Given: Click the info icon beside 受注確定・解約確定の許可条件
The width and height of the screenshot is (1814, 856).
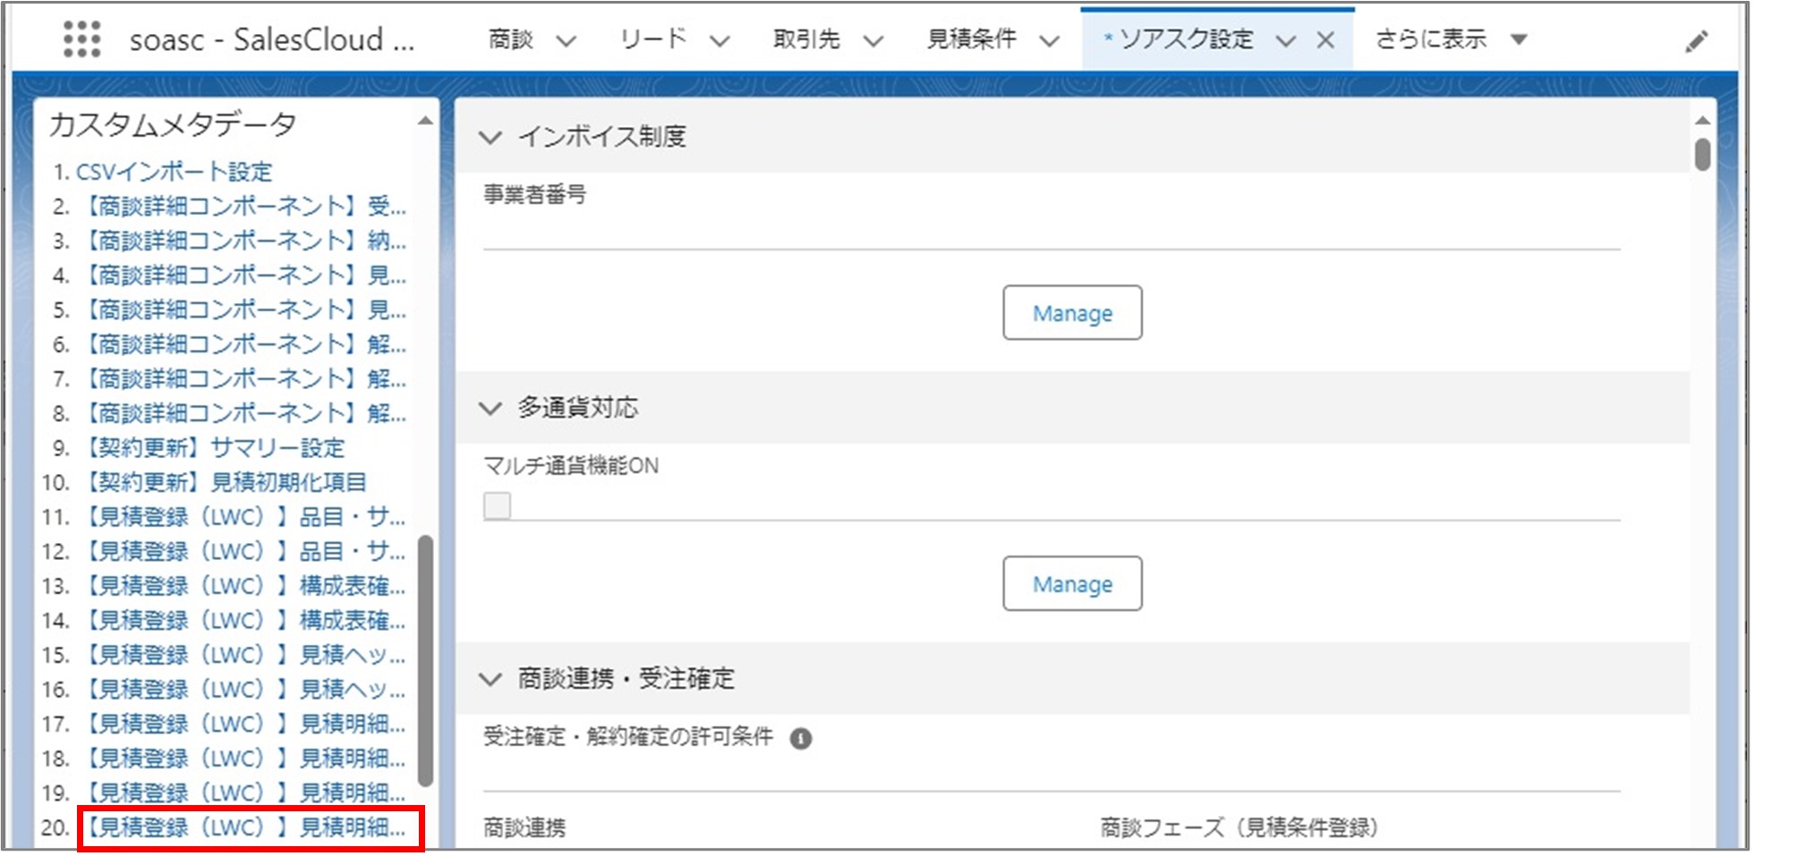Looking at the screenshot, I should point(801,739).
